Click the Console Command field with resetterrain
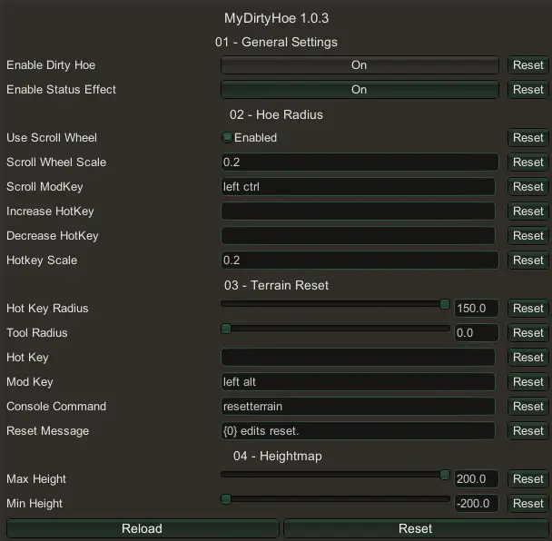The width and height of the screenshot is (552, 541). pos(358,406)
